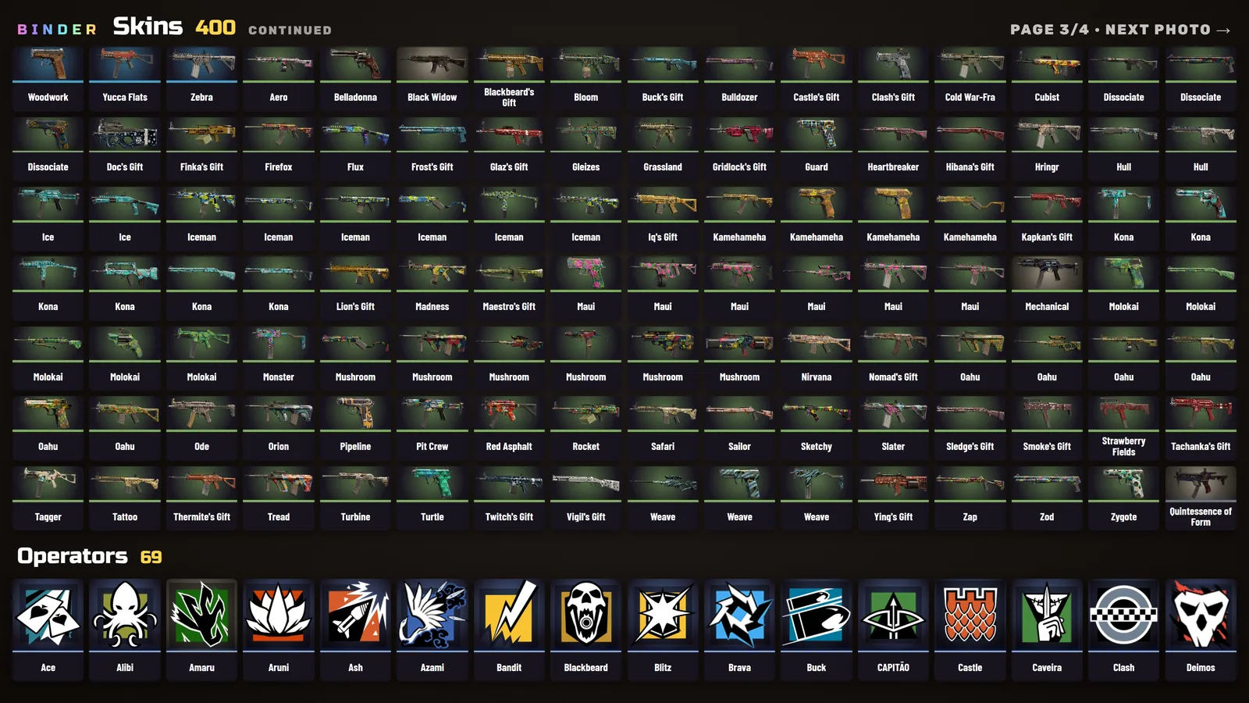Click the Alibi operator icon
This screenshot has width=1249, height=703.
(125, 615)
